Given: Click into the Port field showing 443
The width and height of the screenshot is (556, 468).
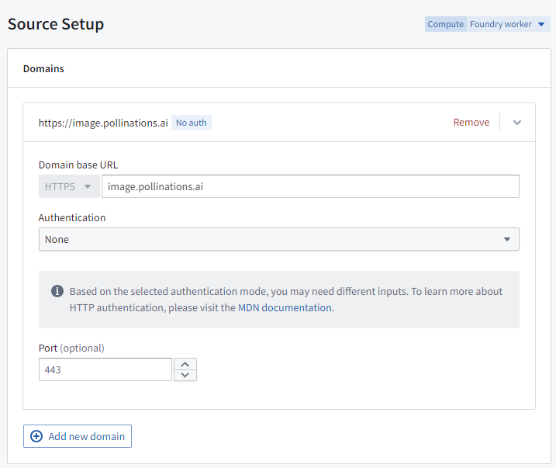Looking at the screenshot, I should pyautogui.click(x=105, y=370).
